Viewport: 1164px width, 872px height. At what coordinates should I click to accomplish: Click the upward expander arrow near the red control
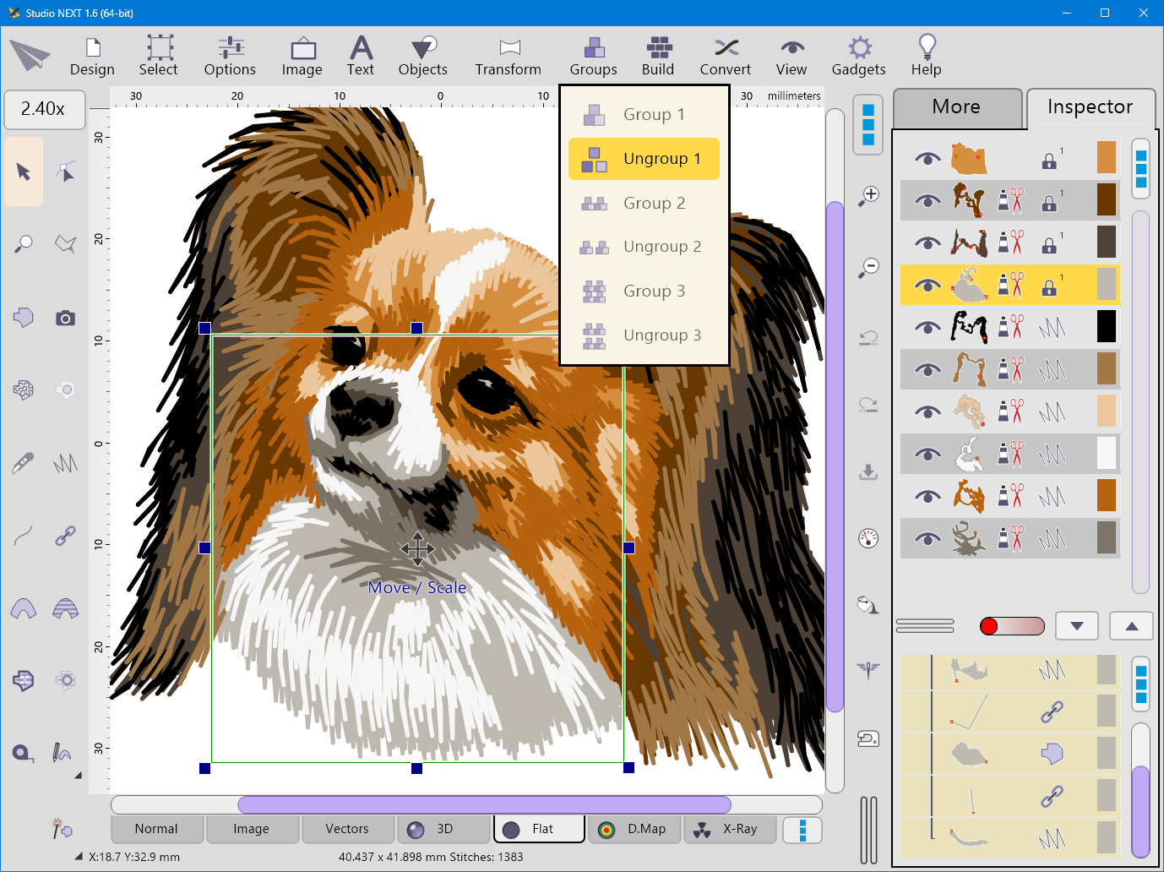point(1131,625)
